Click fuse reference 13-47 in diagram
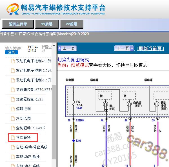 (79, 108)
